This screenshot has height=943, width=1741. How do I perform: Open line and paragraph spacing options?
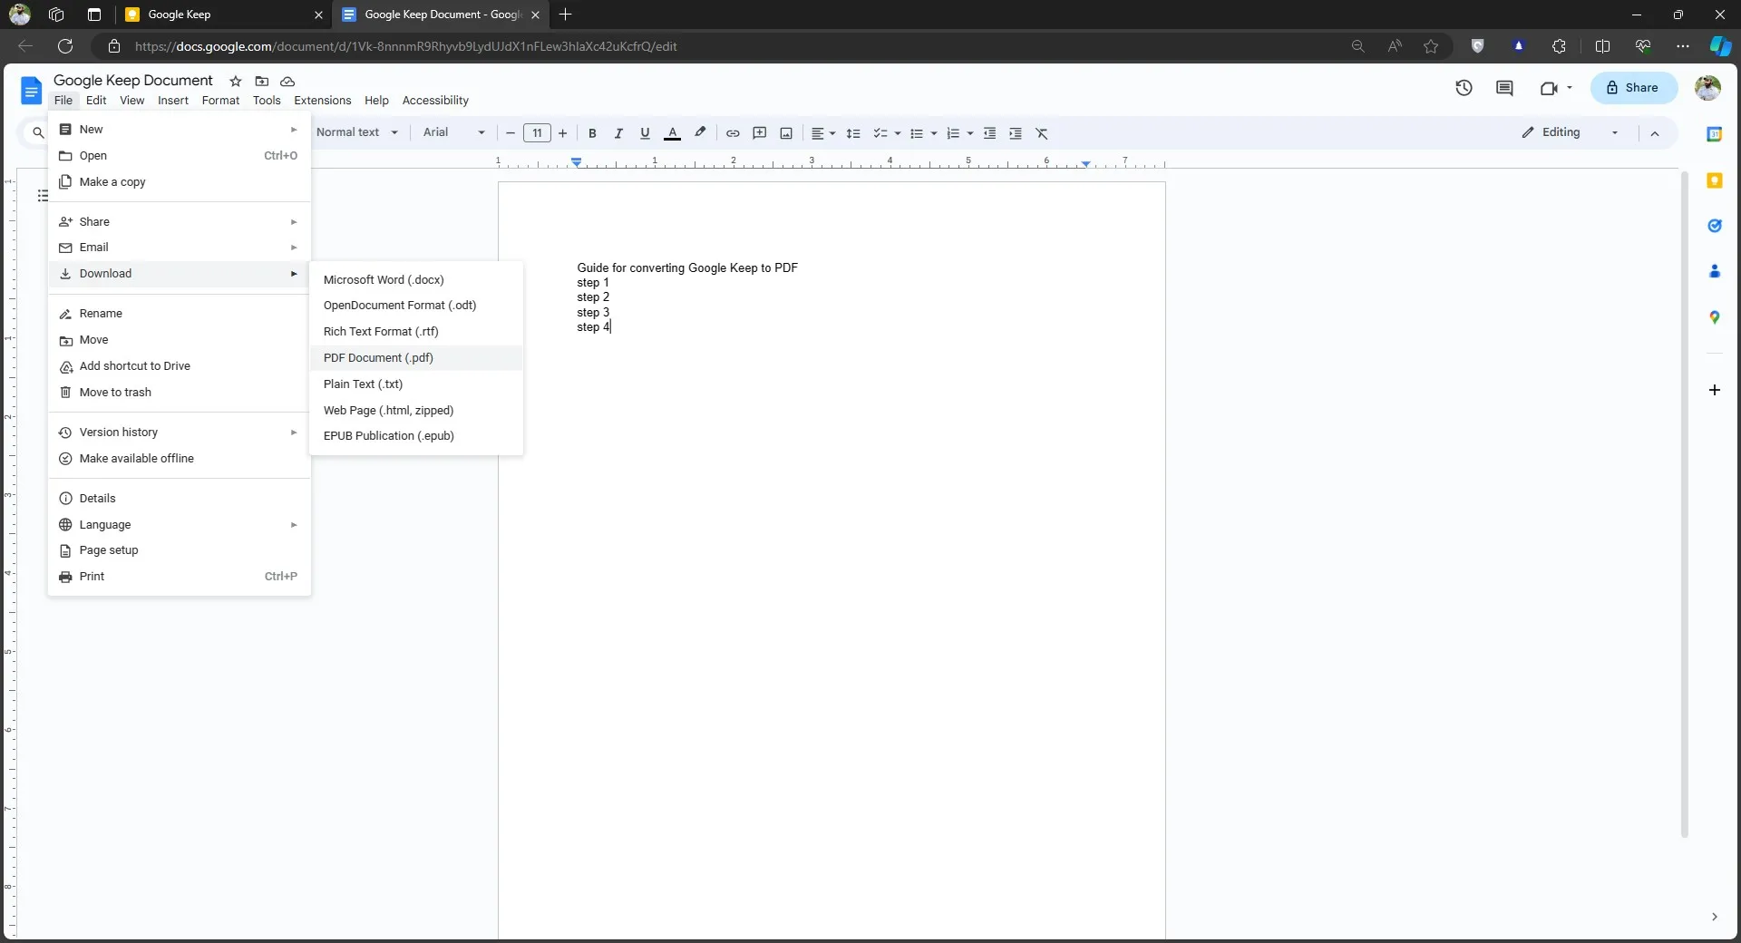point(853,133)
